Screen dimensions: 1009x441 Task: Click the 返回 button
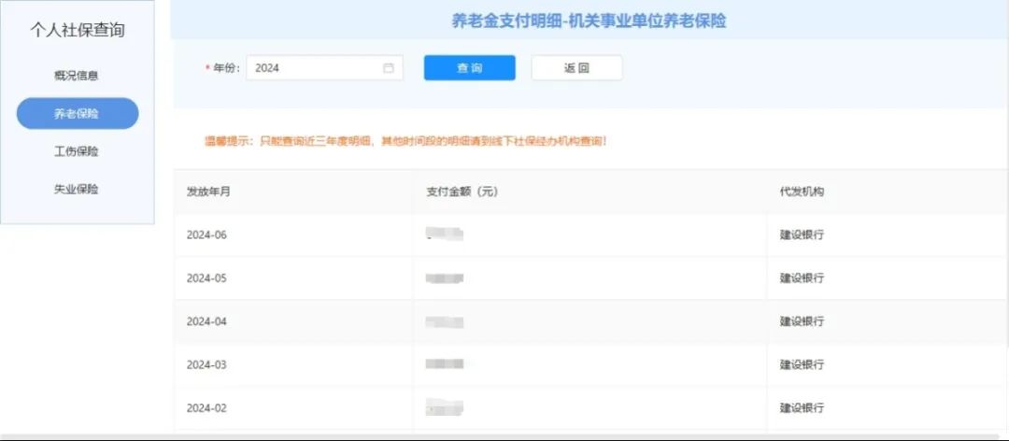coord(576,68)
